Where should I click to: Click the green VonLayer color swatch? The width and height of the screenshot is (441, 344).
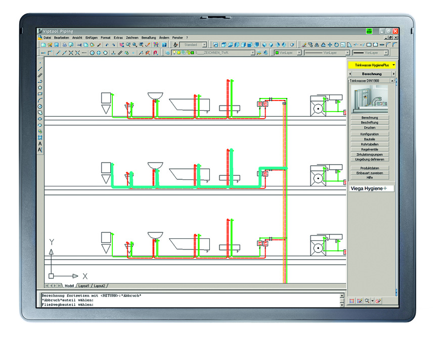277,53
